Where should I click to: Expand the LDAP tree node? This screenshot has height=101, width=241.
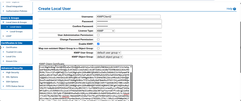pos(3,36)
